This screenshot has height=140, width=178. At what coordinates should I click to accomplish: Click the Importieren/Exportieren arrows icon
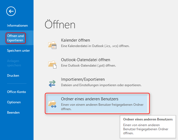(x=52, y=83)
